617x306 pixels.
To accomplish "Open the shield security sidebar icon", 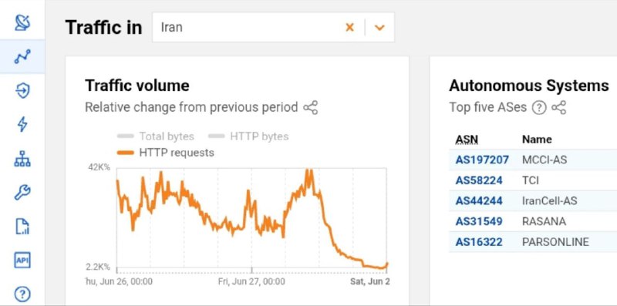I will [x=22, y=91].
